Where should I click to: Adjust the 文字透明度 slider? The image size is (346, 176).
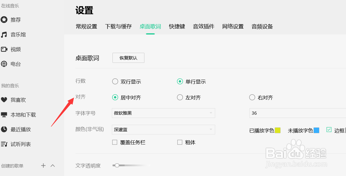click(117, 166)
